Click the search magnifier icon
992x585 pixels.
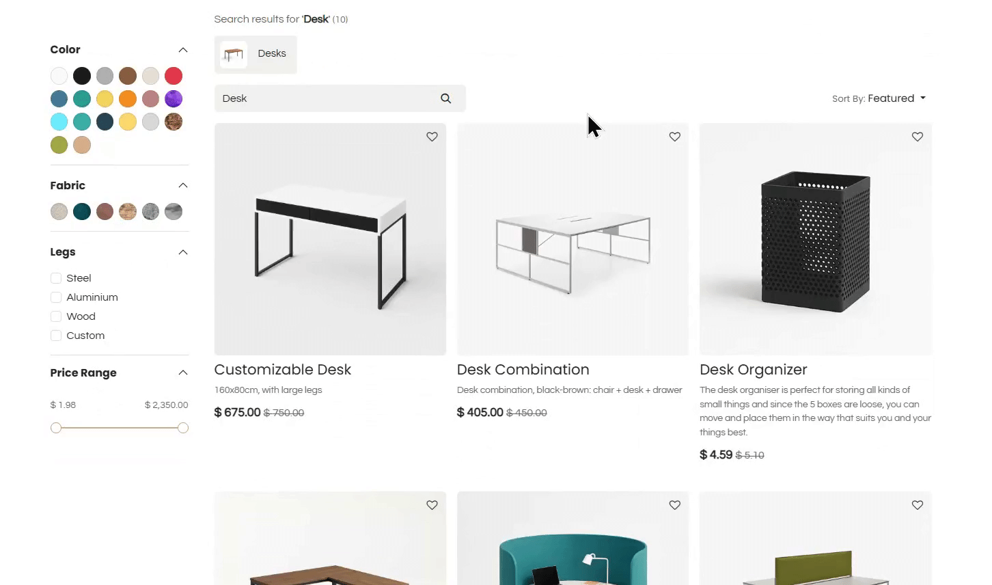click(445, 98)
